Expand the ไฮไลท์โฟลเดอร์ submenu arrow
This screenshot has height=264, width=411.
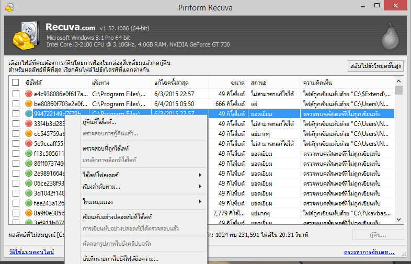pos(200,175)
